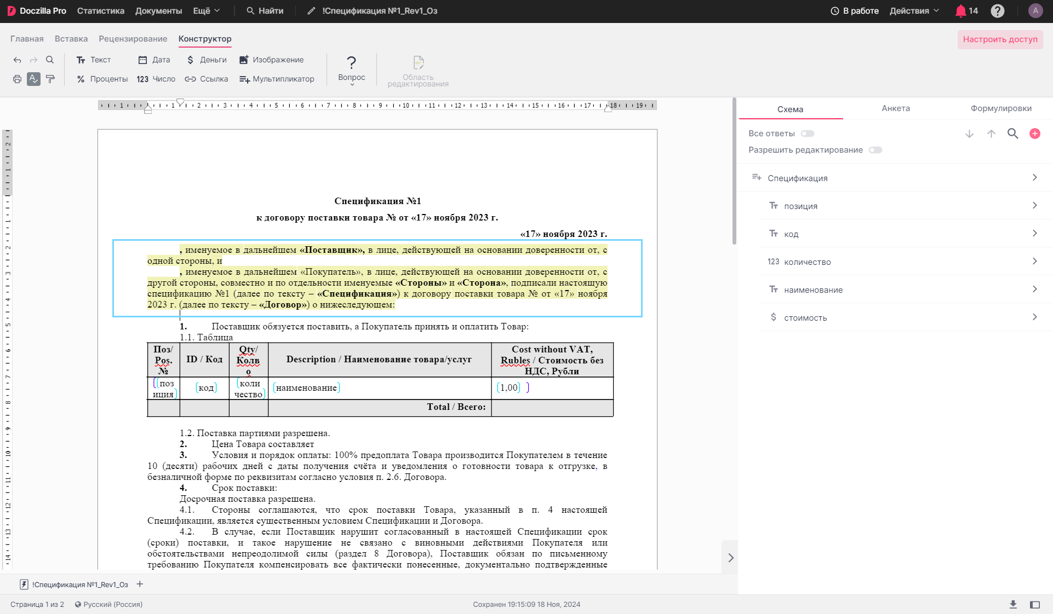Click the document vertical scrollbar
1053x614 pixels.
tap(734, 171)
